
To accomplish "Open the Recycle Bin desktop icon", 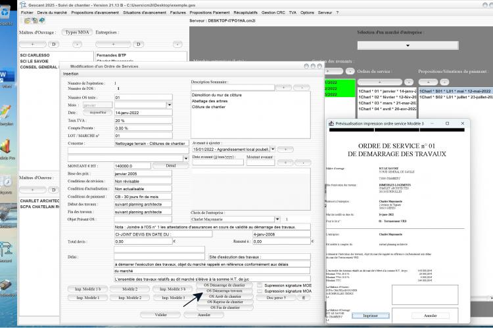I will click(x=6, y=12).
